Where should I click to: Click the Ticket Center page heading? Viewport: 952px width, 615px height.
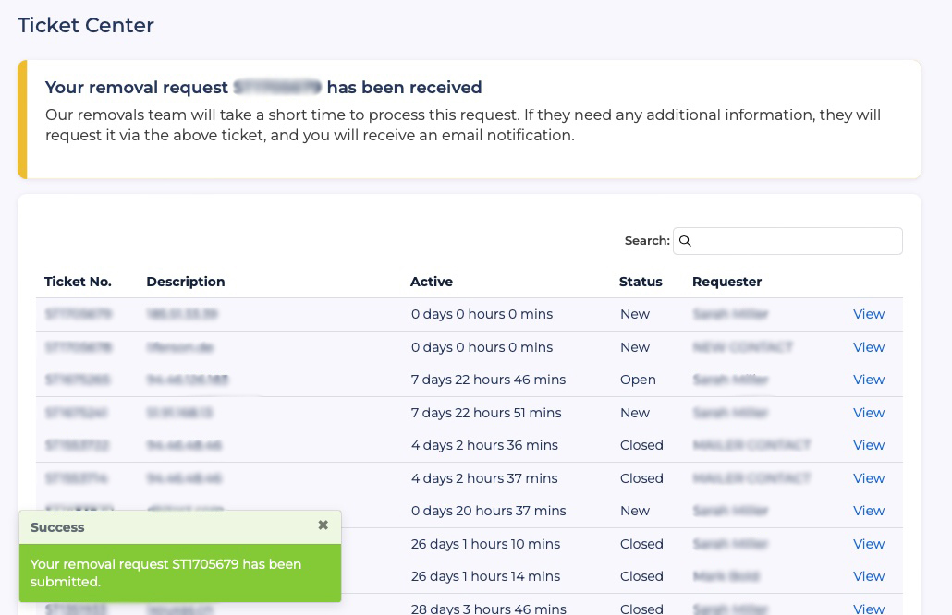pyautogui.click(x=86, y=26)
